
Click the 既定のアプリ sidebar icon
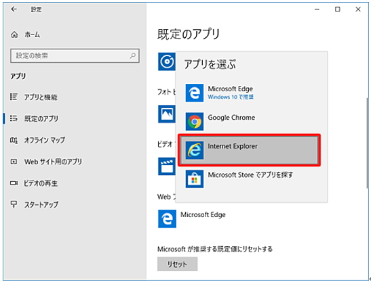(x=14, y=118)
